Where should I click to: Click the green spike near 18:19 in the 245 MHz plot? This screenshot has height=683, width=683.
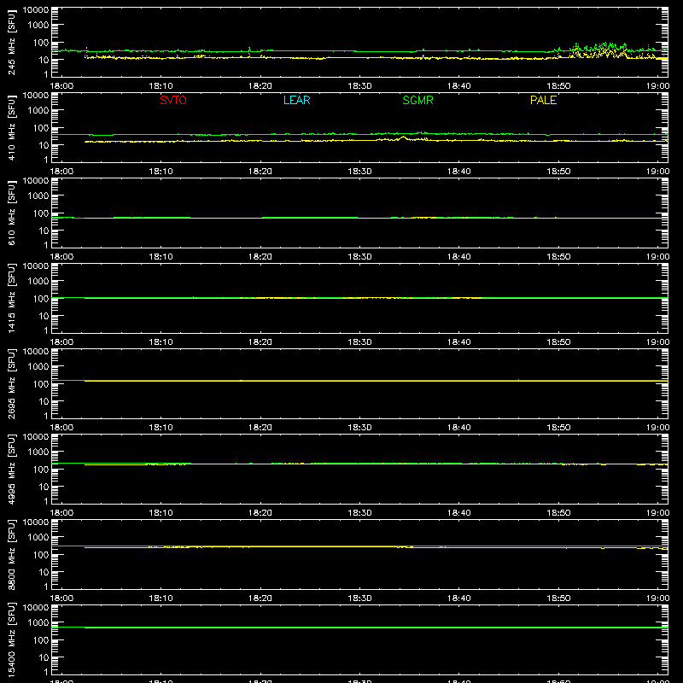[x=249, y=50]
